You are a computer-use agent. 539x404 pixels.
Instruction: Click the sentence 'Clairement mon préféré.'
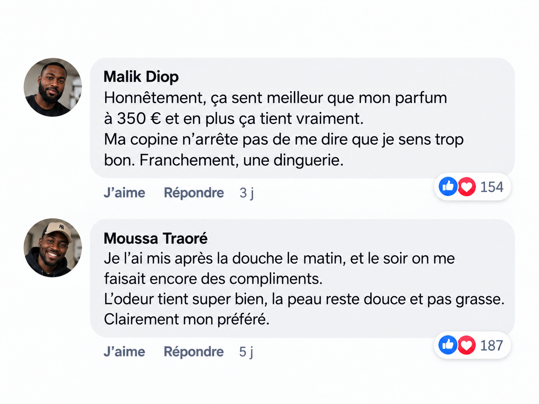pos(186,320)
